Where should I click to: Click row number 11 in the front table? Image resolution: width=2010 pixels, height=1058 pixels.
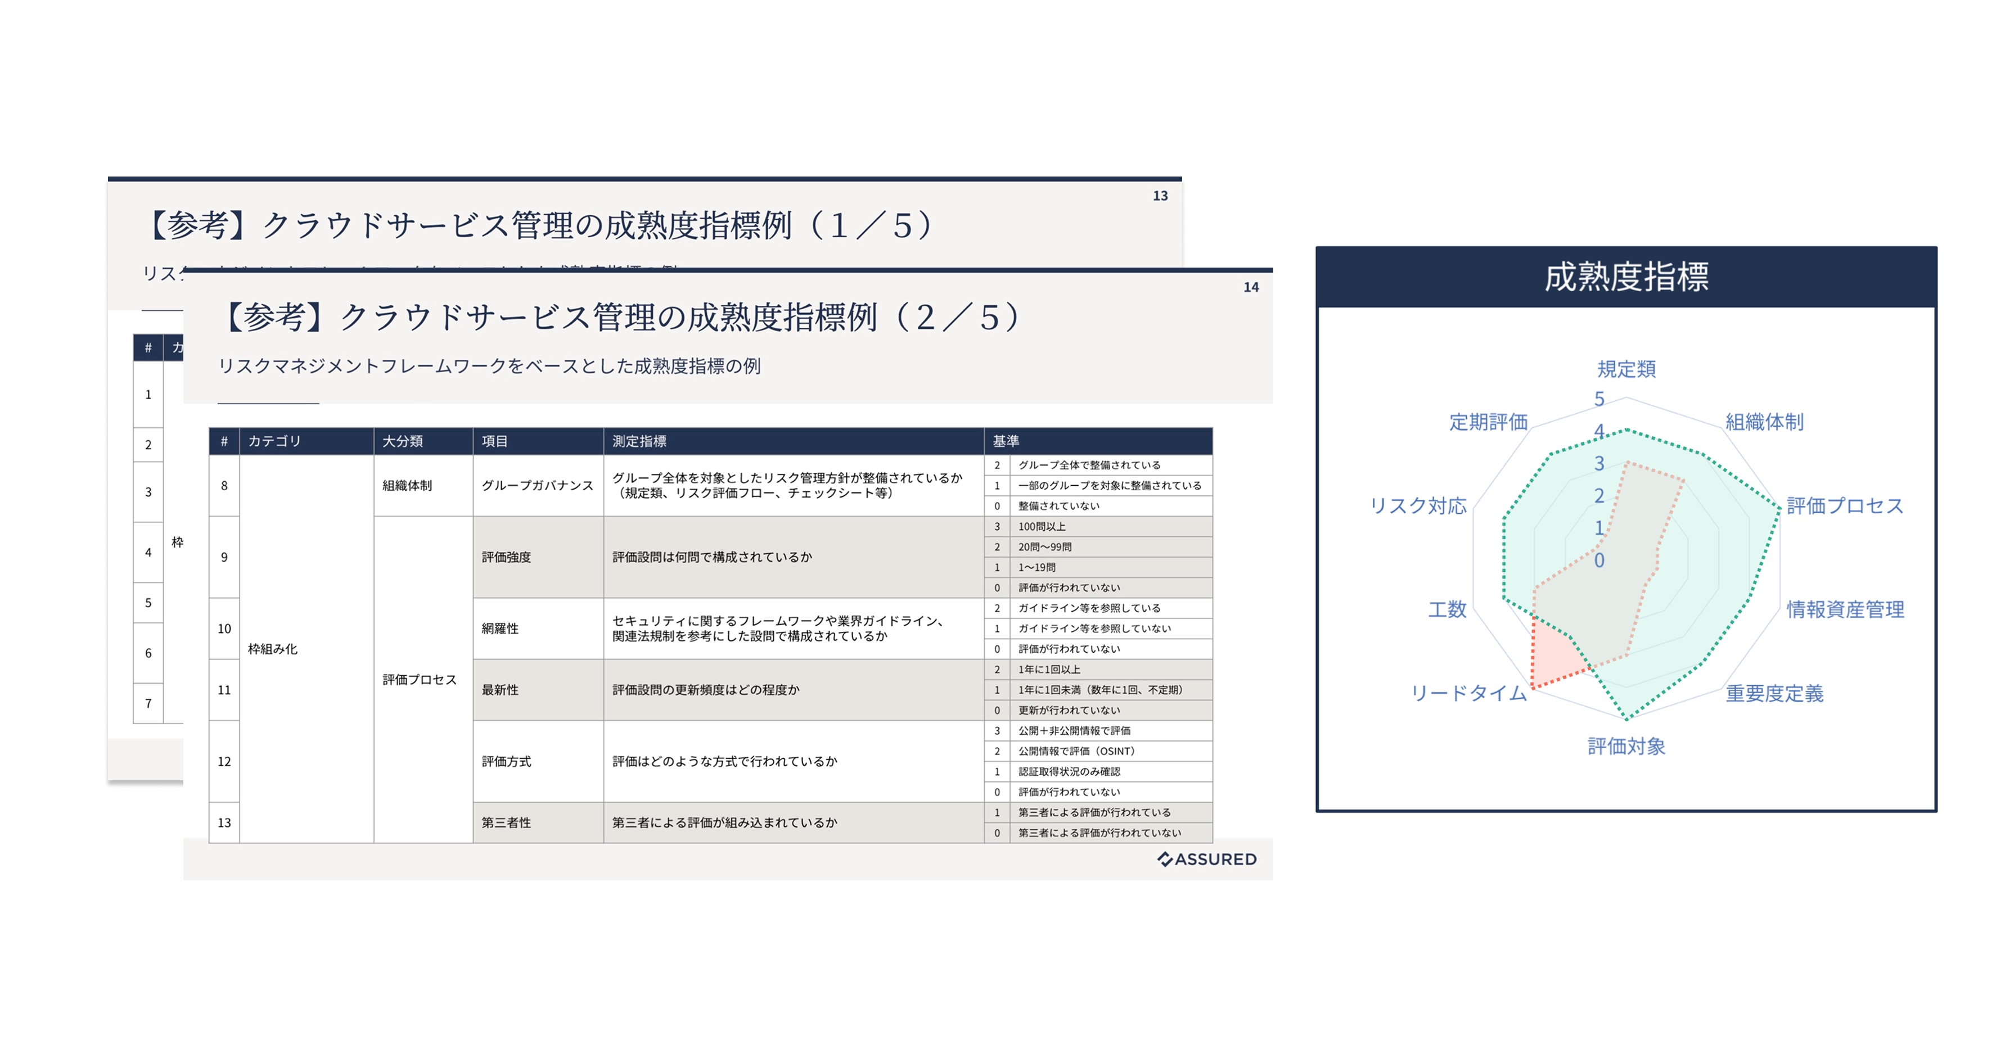click(224, 690)
